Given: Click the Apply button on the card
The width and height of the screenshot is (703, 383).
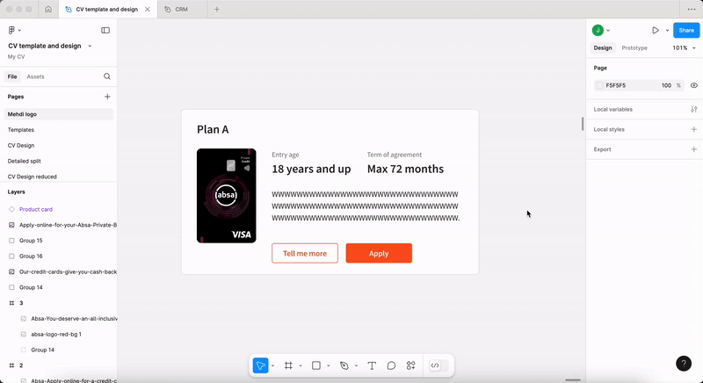Looking at the screenshot, I should (379, 253).
